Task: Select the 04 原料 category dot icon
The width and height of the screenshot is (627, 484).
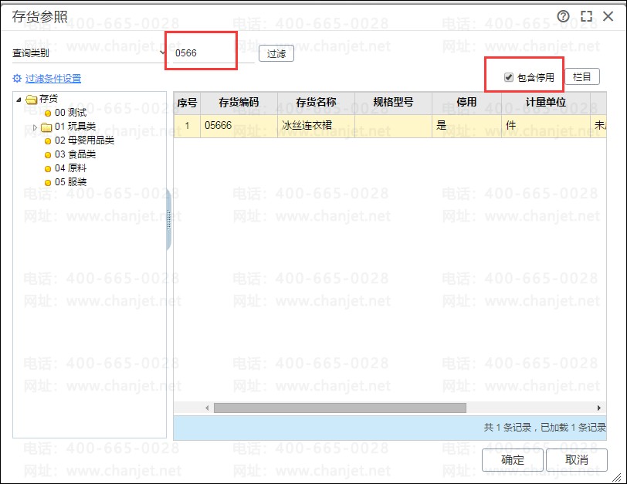Action: [x=48, y=168]
